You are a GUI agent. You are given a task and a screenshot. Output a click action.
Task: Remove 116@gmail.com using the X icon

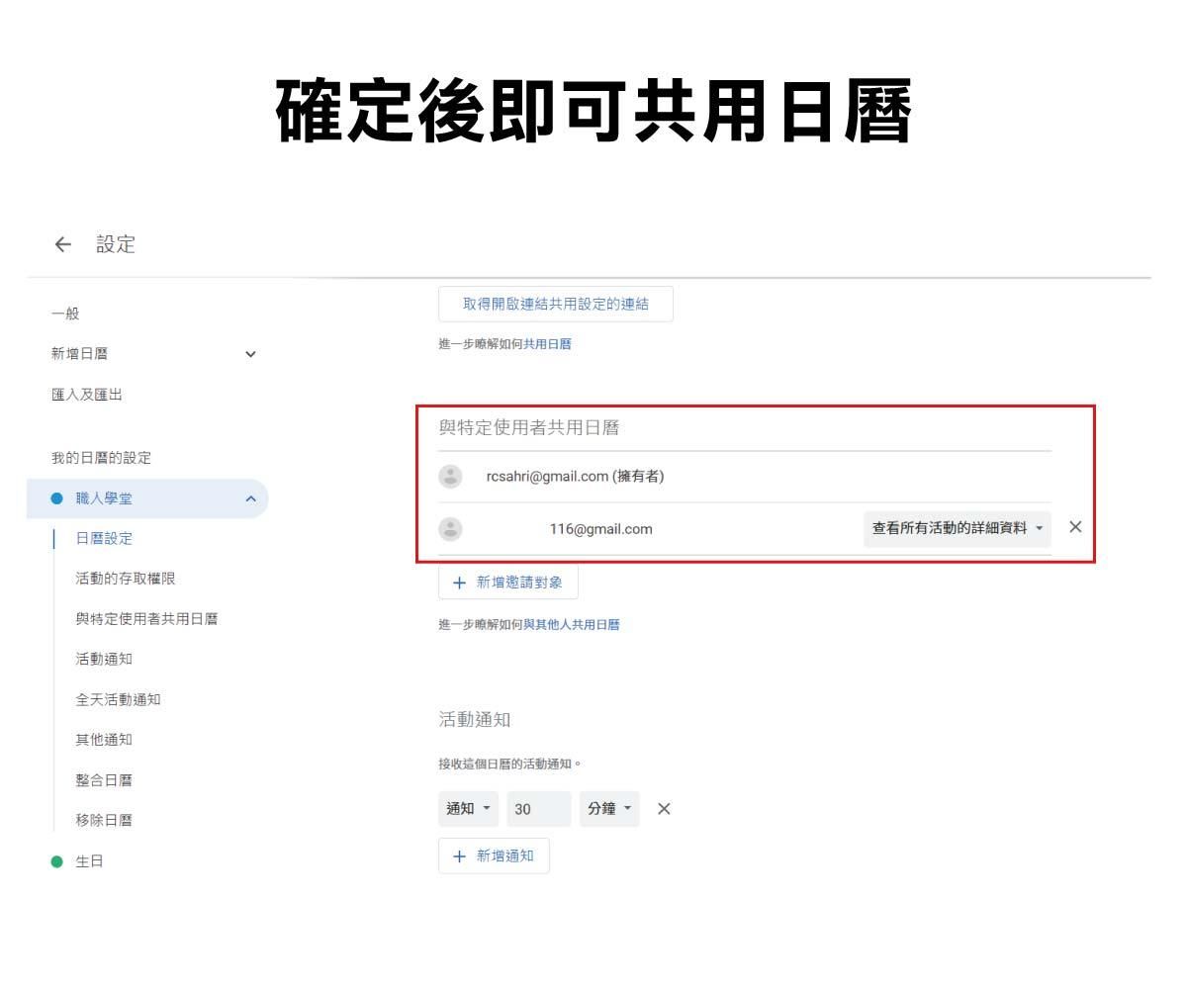point(1075,528)
